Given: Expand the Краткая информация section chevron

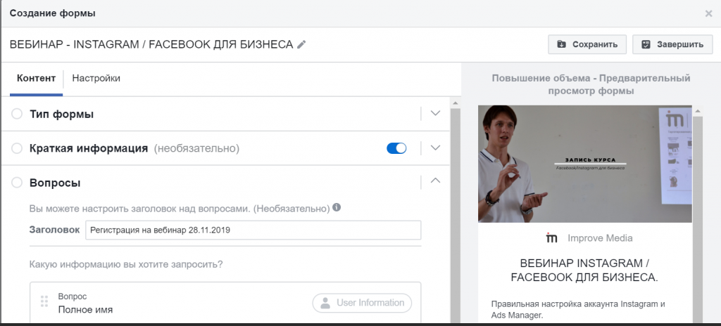Looking at the screenshot, I should coord(435,148).
